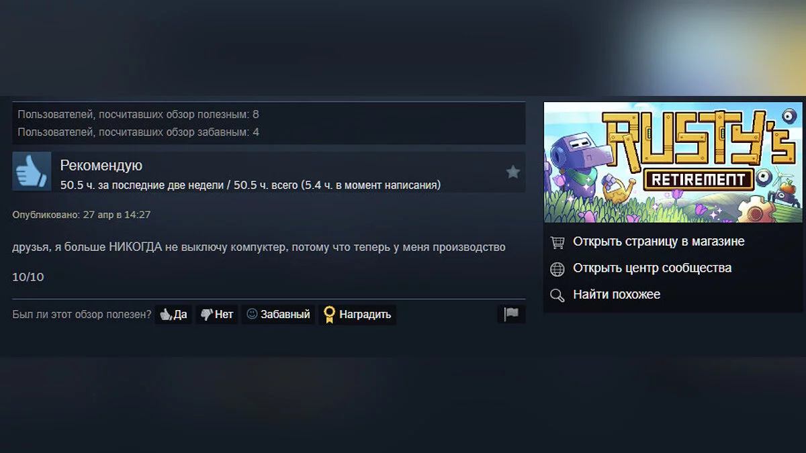Viewport: 806px width, 453px height.
Task: Click the Опубликовано 27 апр date text
Action: [81, 215]
